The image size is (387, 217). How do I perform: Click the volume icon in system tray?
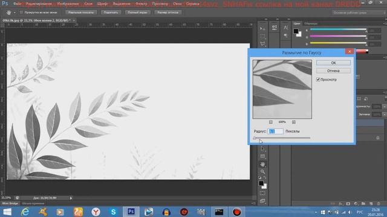click(350, 212)
